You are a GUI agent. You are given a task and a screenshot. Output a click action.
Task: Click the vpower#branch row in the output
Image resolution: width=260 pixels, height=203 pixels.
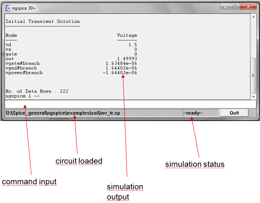point(24,73)
